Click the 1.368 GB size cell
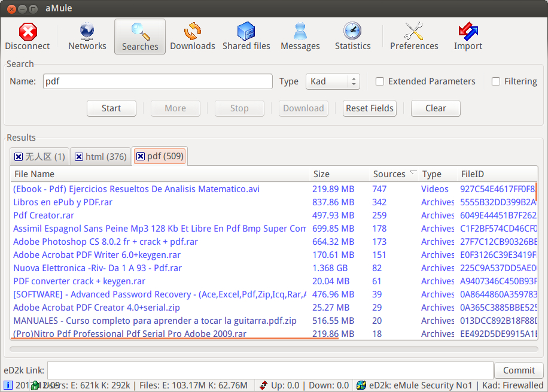The image size is (548, 392). coord(330,268)
